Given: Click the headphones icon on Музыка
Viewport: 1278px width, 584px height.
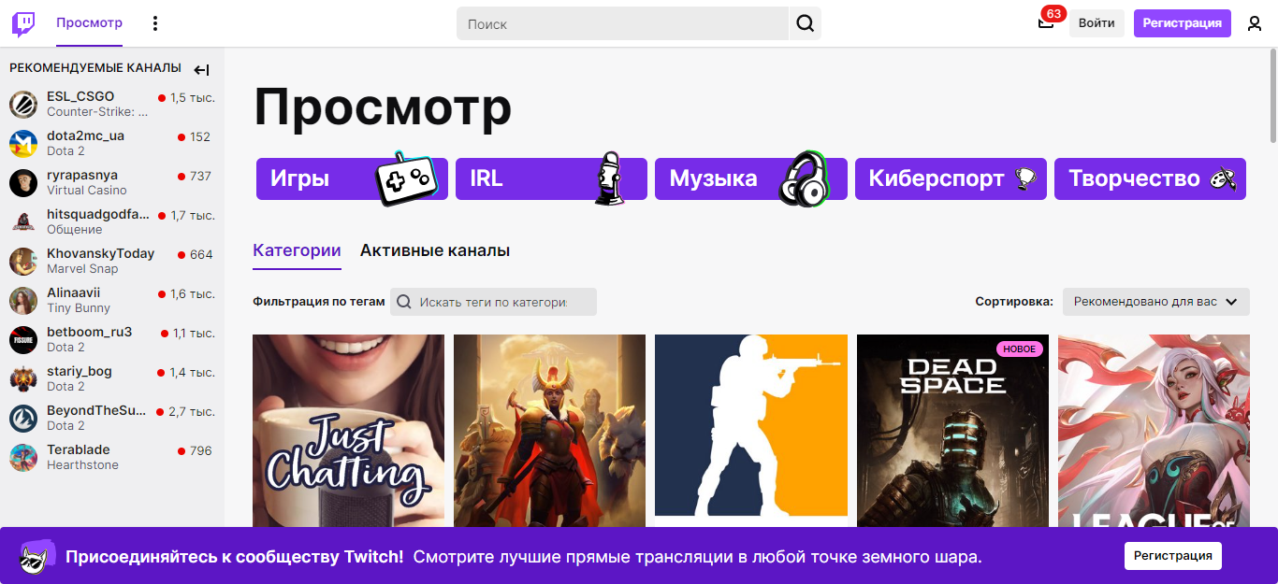Looking at the screenshot, I should [805, 178].
